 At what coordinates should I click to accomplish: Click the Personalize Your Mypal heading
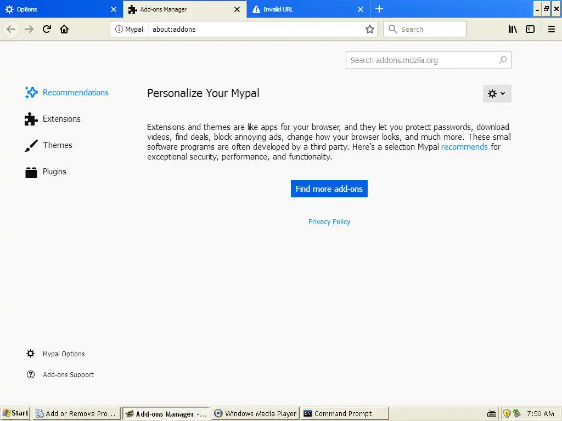tap(203, 93)
